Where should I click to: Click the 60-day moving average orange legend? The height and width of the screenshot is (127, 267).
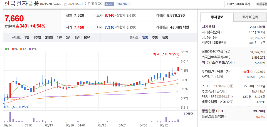click(x=23, y=49)
